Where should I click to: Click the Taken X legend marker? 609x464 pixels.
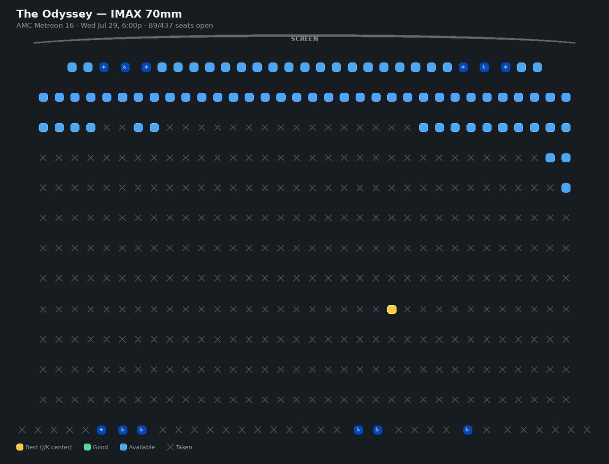pos(171,447)
